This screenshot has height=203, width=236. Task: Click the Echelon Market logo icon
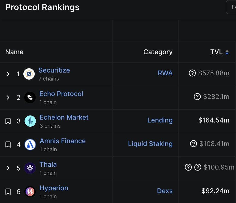(30, 121)
